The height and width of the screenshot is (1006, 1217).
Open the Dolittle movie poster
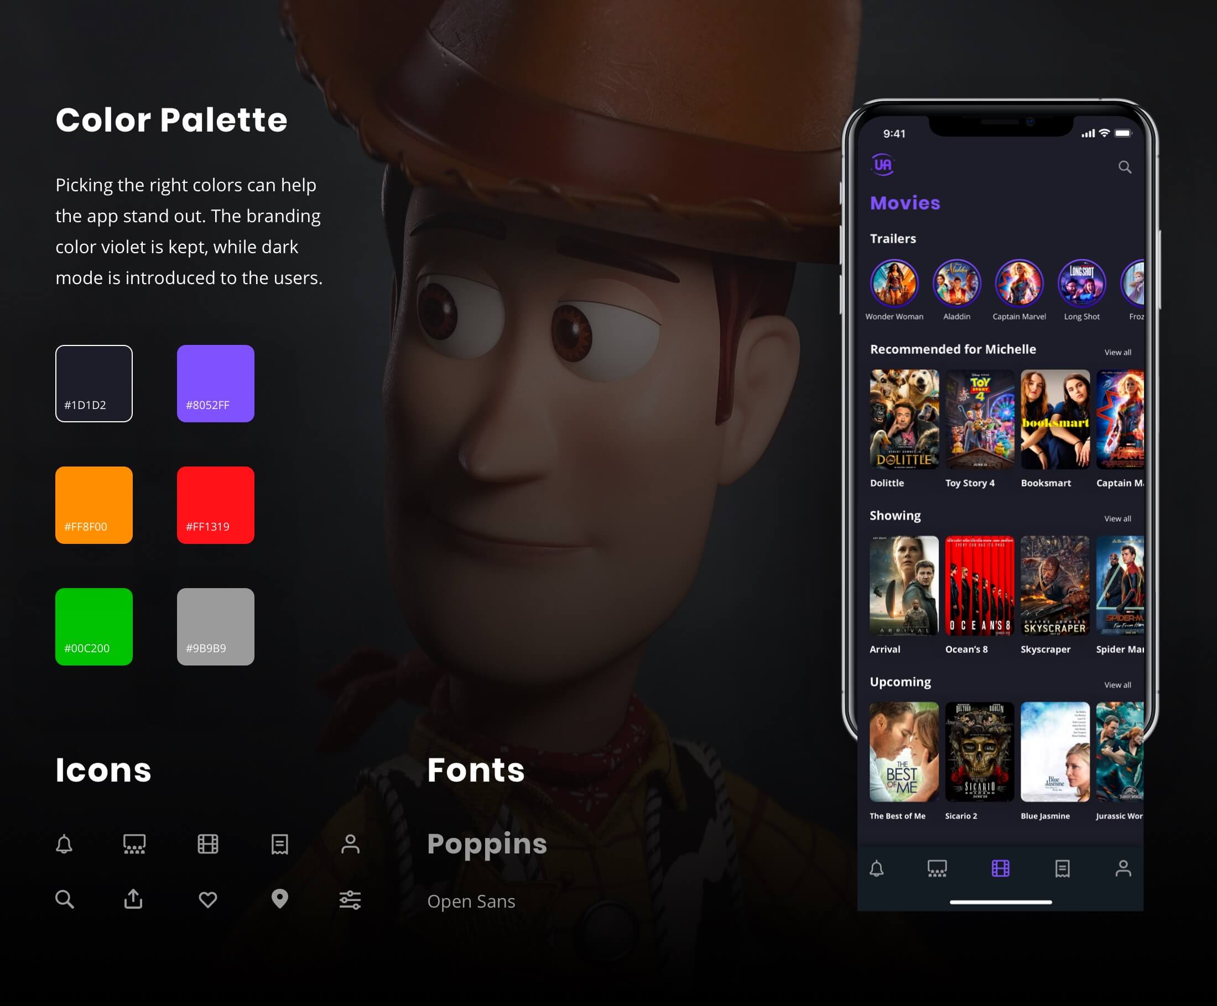click(x=904, y=420)
